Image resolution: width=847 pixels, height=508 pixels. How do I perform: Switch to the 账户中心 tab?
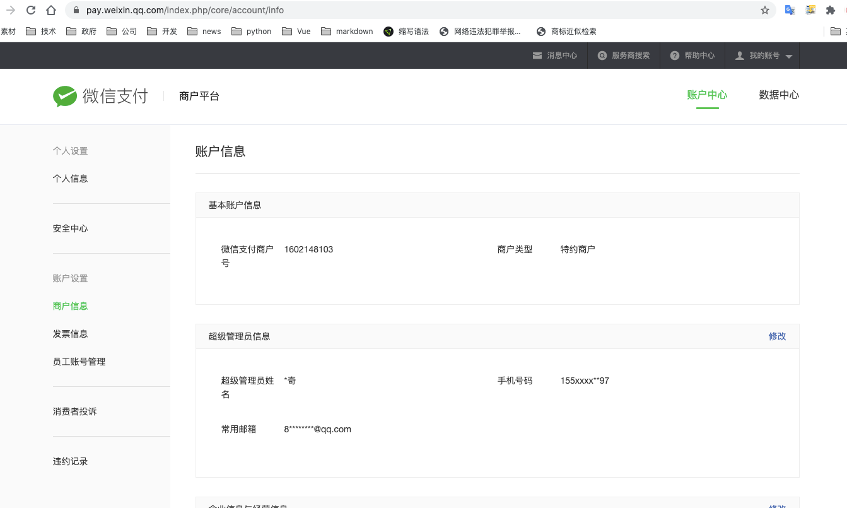coord(707,95)
